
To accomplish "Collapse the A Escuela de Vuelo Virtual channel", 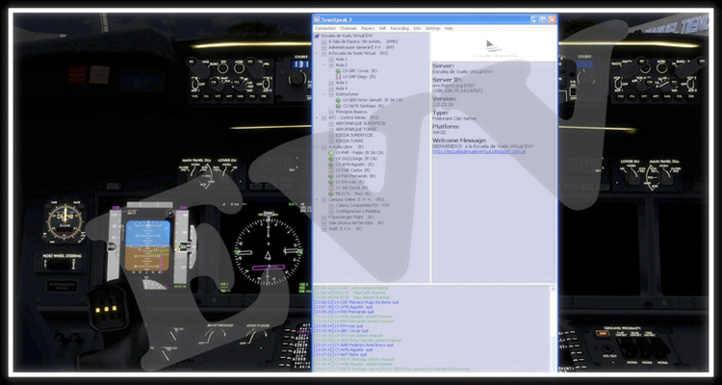I will 317,54.
